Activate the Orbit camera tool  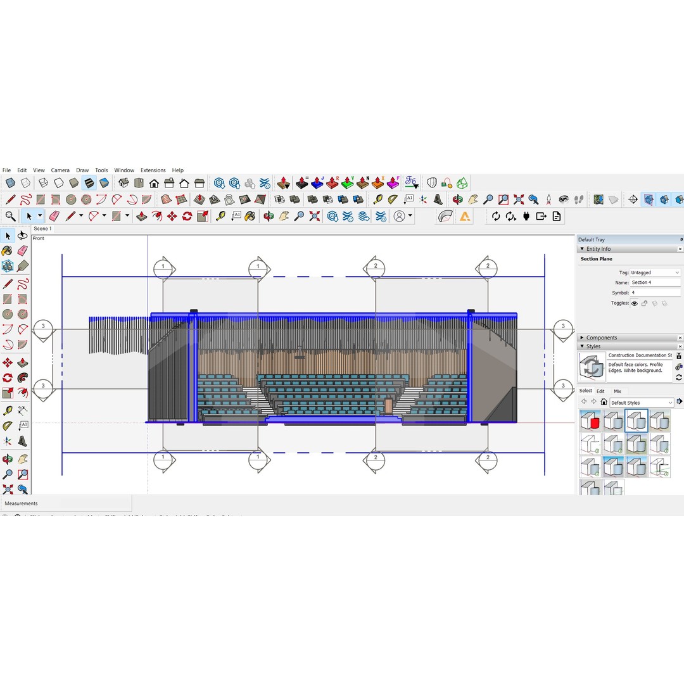click(x=22, y=236)
